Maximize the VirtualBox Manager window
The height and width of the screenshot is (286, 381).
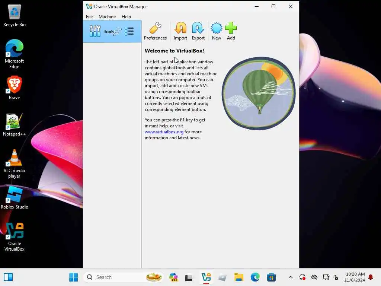click(273, 7)
